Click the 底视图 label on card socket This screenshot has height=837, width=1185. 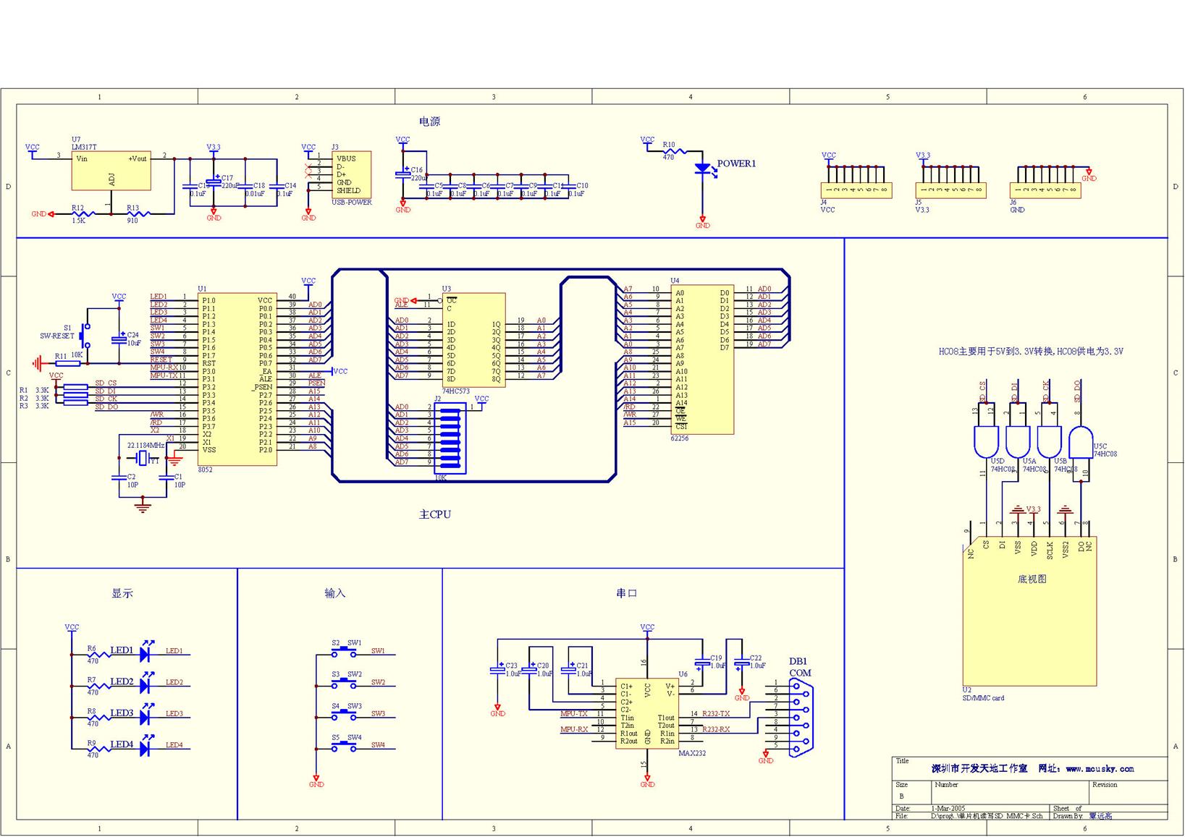[1032, 579]
